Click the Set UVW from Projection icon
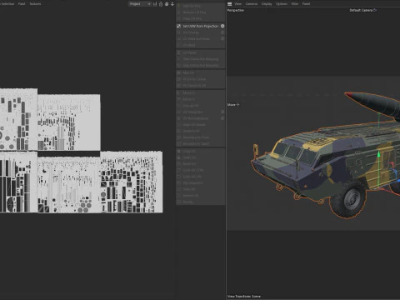The image size is (400, 300). tap(178, 26)
